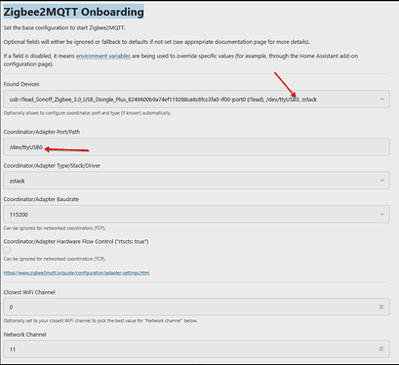Viewport: 399px width, 365px height.
Task: Focus the Closest WiFi Channel field
Action: [196, 306]
